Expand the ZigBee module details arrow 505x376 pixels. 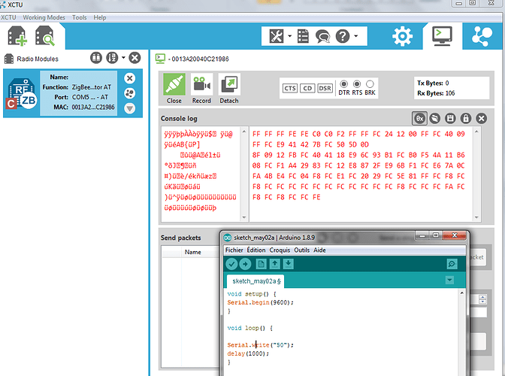129,108
